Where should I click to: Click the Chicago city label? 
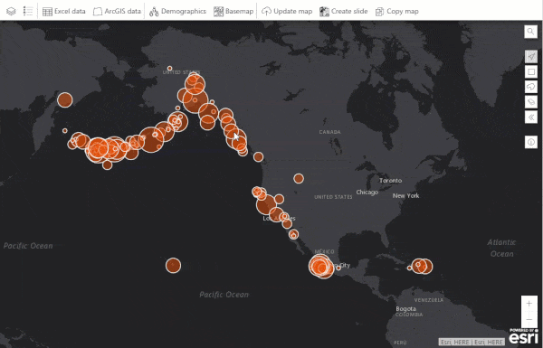[367, 193]
